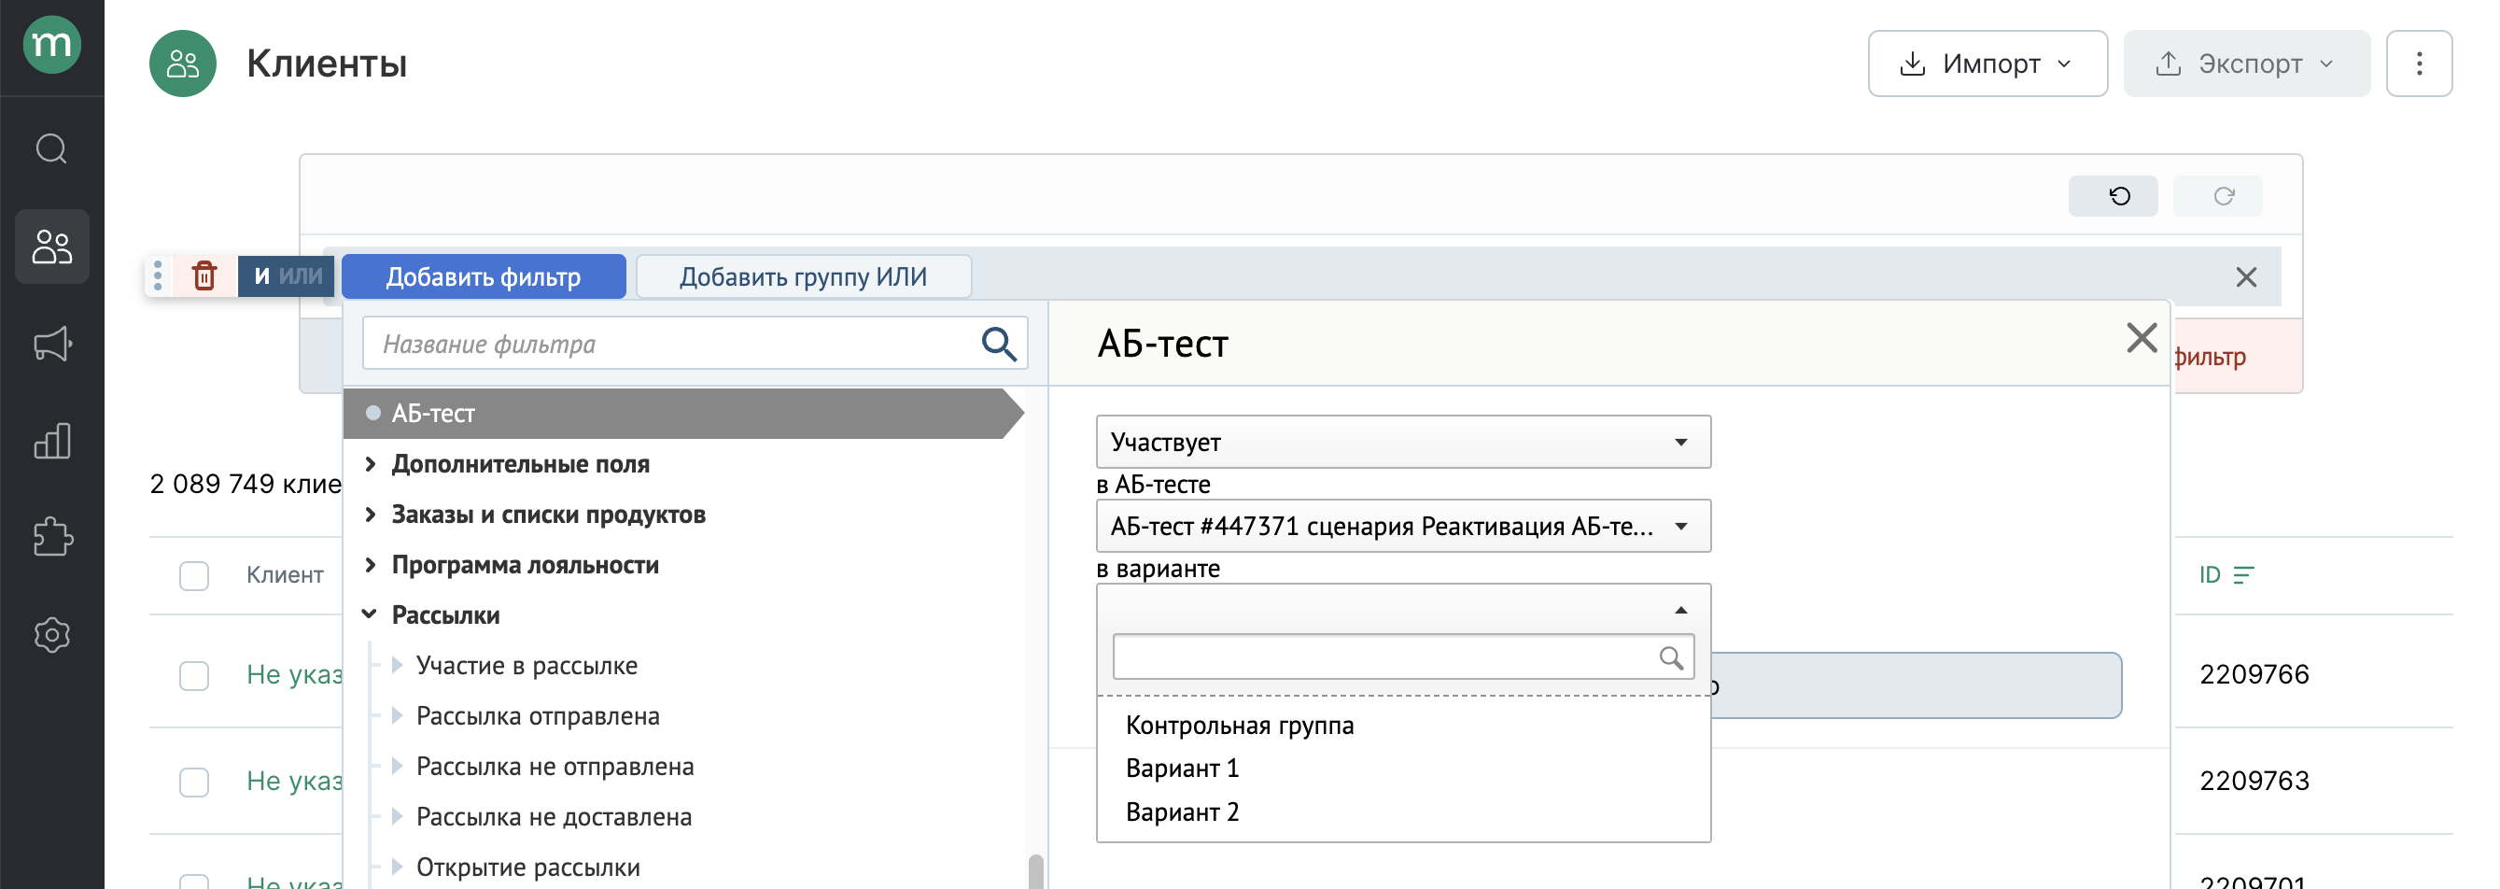Open the settings gear icon in the sidebar
This screenshot has height=889, width=2500.
[x=51, y=635]
